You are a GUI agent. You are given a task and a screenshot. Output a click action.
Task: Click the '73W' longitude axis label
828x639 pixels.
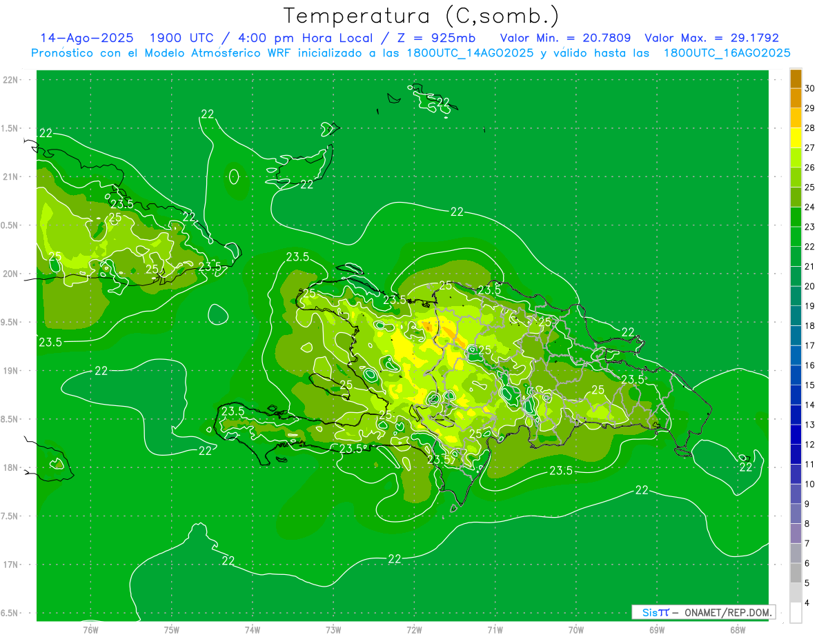point(333,629)
